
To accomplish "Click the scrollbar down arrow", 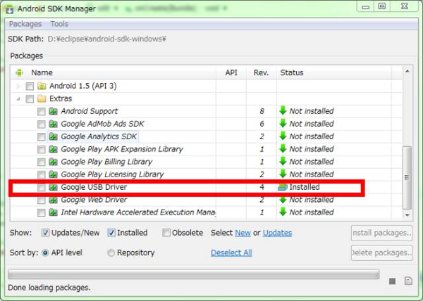I will point(407,215).
